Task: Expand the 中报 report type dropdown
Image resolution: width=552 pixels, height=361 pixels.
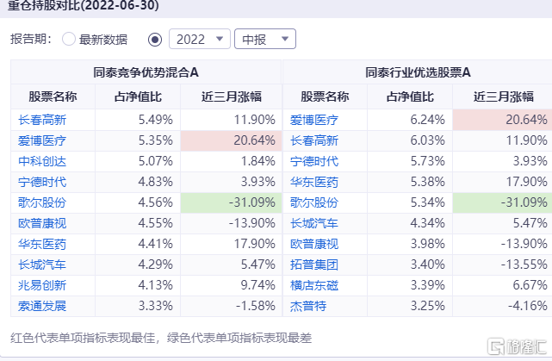Action: click(264, 39)
